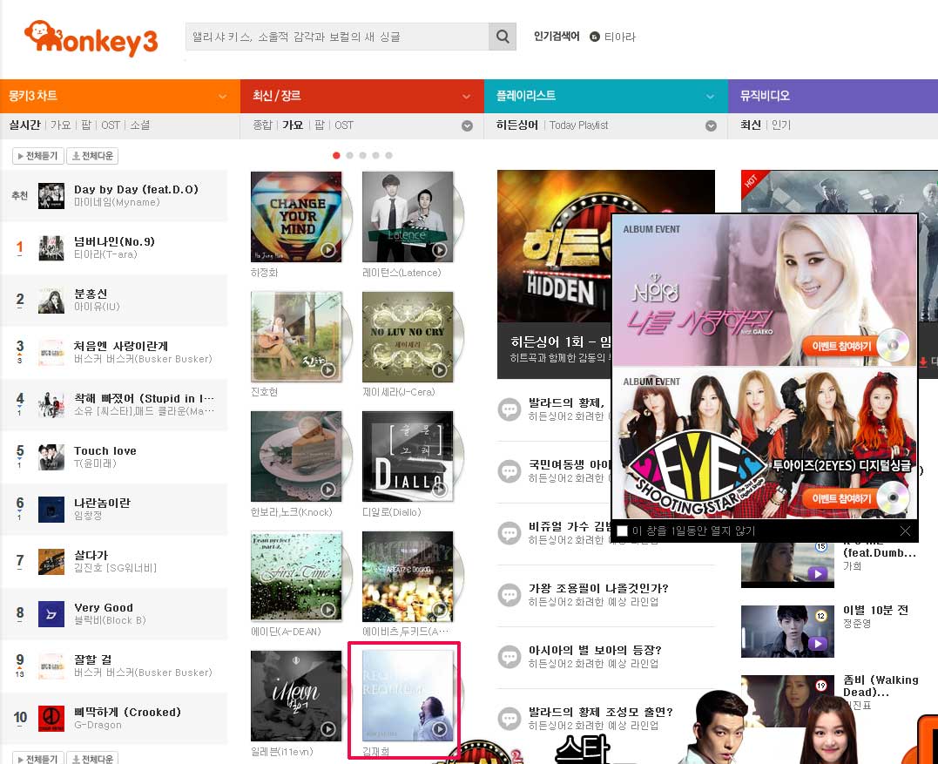This screenshot has width=938, height=764.
Task: Select the 실시간 chart tab
Action: (24, 125)
